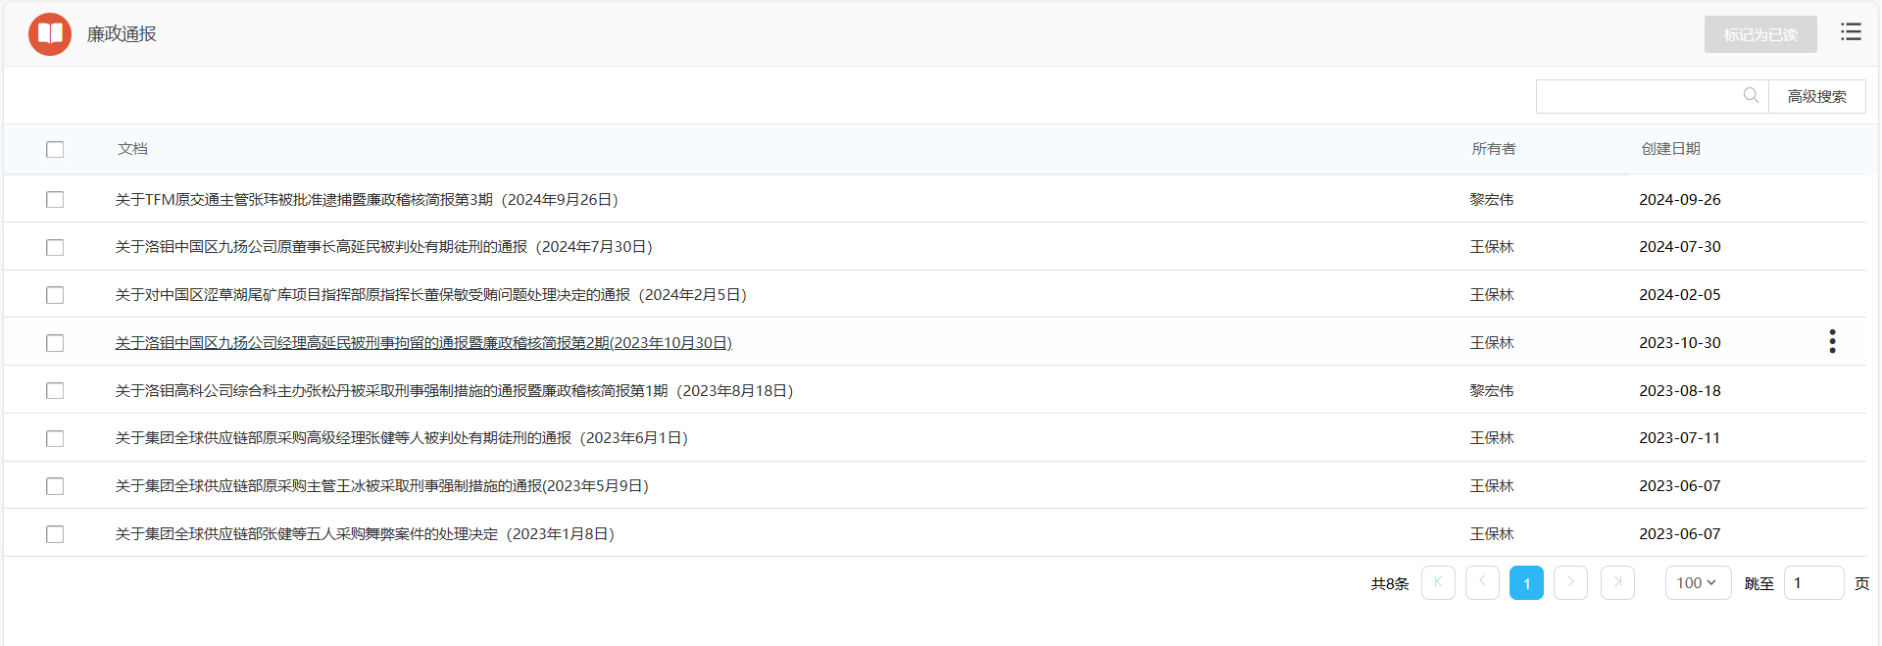Viewport: 1882px width, 646px height.
Task: Check the box for the 采购主管王冰 row
Action: (x=55, y=486)
